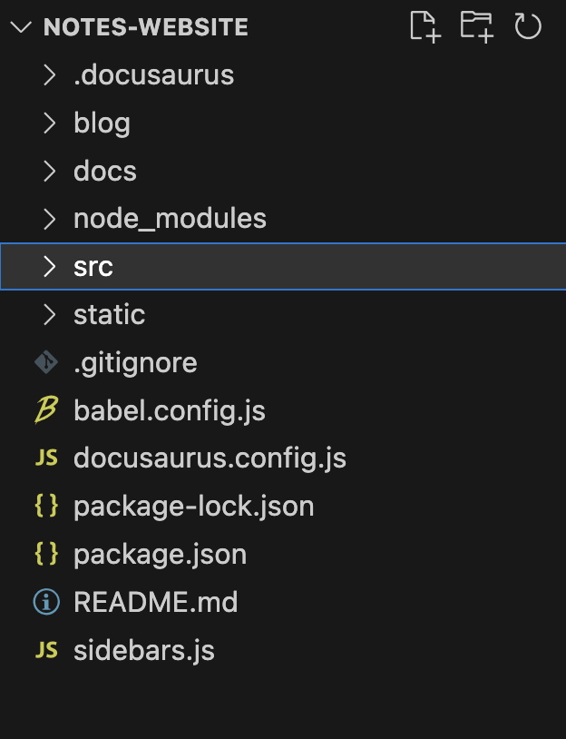Viewport: 566px width, 739px height.
Task: Expand the static folder chevron
Action: 50,314
